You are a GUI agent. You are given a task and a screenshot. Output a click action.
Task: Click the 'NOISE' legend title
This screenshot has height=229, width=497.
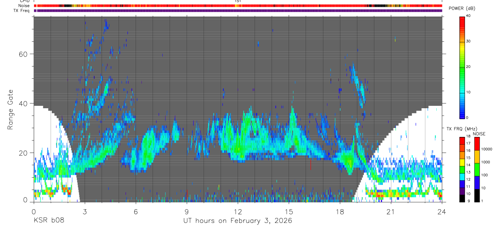(479, 134)
